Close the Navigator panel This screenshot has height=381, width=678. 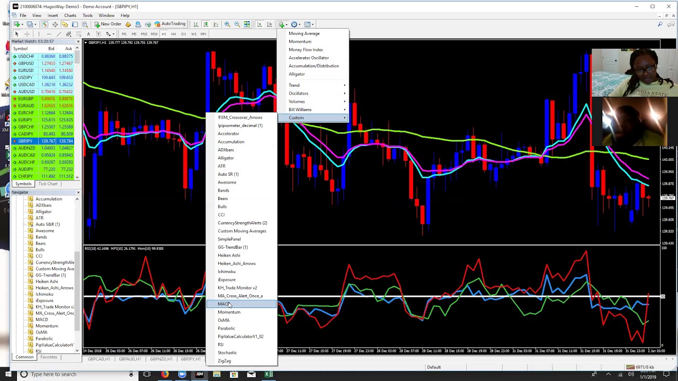click(78, 192)
